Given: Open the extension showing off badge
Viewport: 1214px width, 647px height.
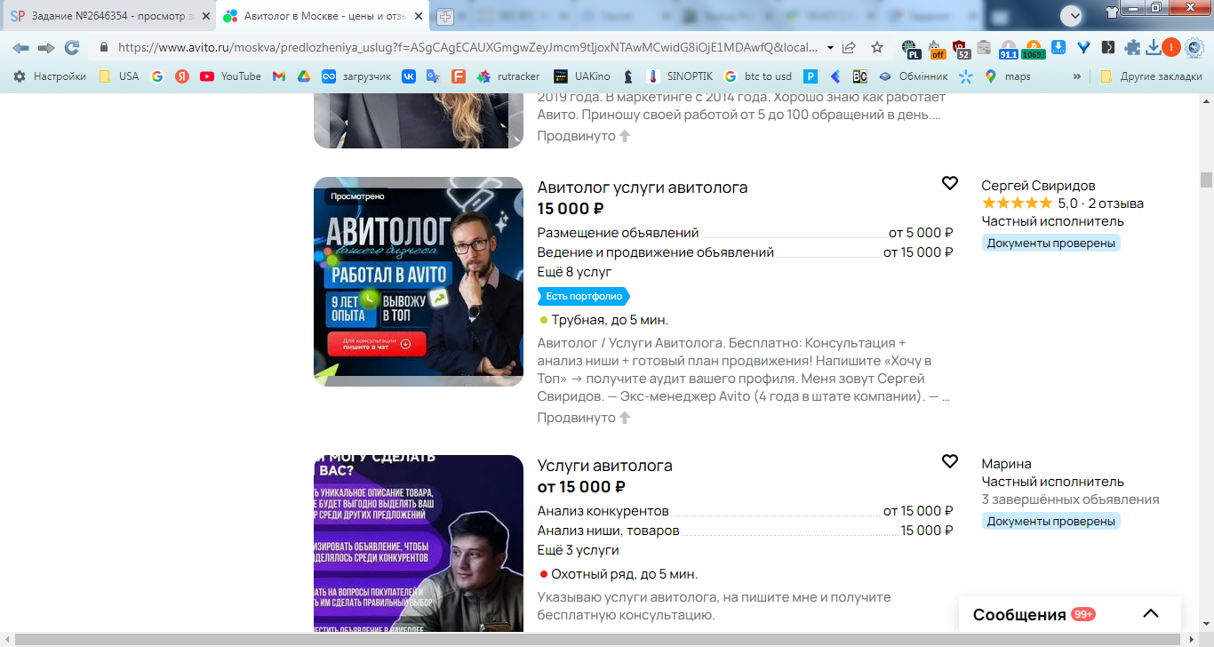Looking at the screenshot, I should [x=937, y=48].
